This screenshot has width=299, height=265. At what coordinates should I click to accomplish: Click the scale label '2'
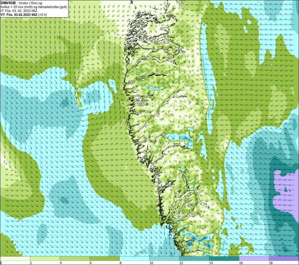tap(31, 263)
